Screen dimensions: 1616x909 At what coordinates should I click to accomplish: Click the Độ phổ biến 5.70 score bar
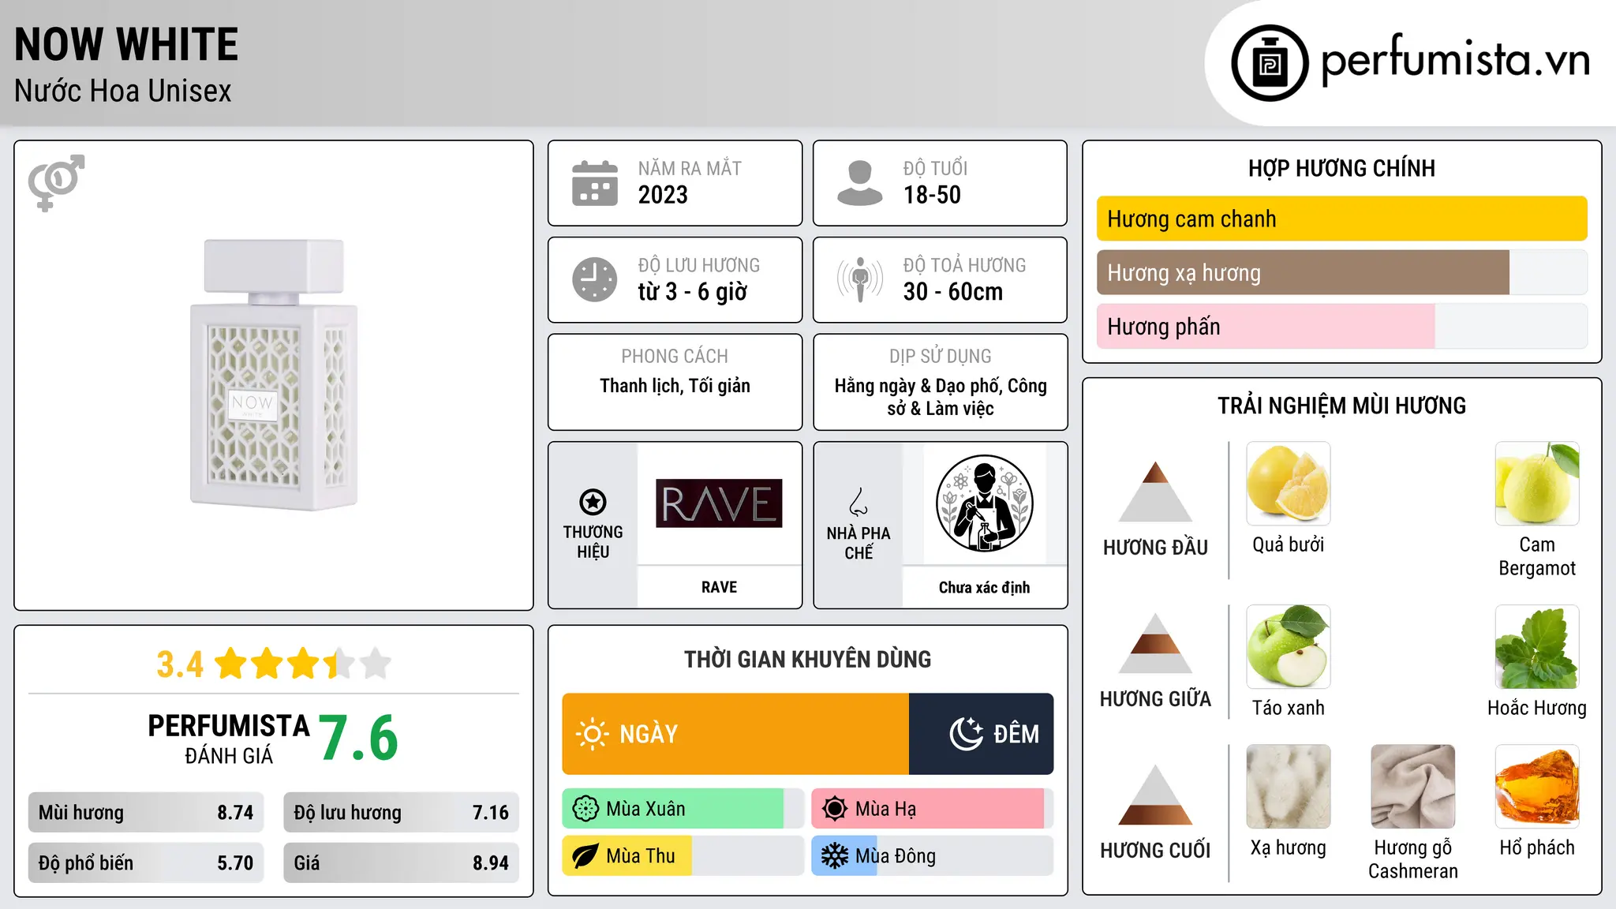[146, 863]
